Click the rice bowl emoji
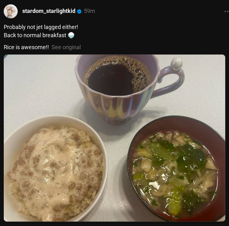This screenshot has width=229, height=226. tap(71, 35)
